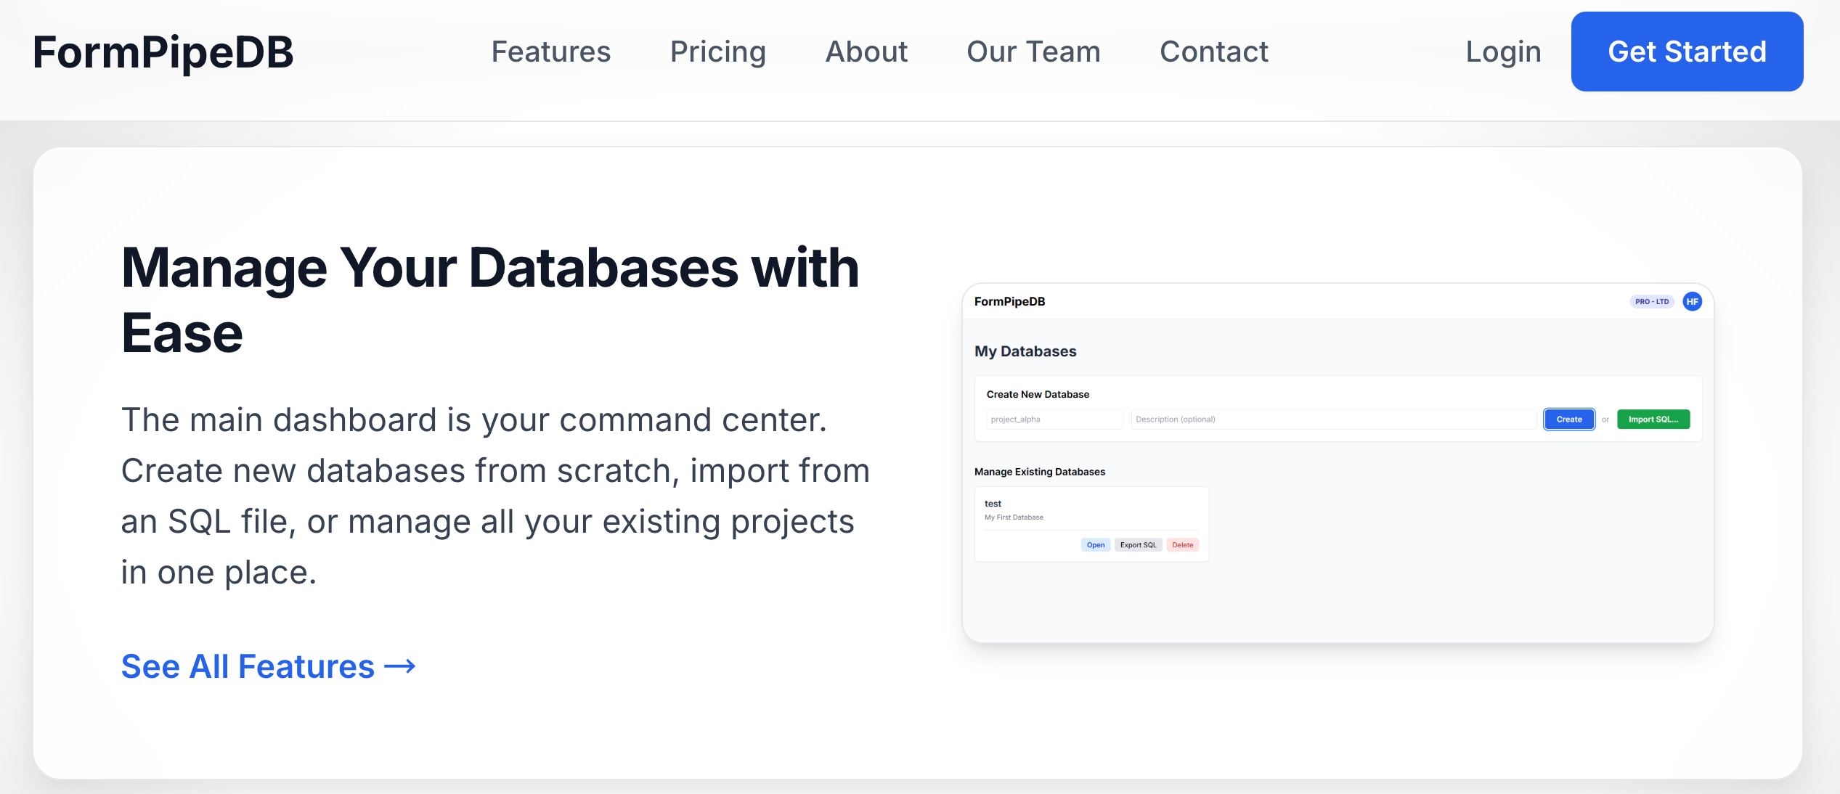
Task: Click Export SQL on test database
Action: click(1138, 545)
